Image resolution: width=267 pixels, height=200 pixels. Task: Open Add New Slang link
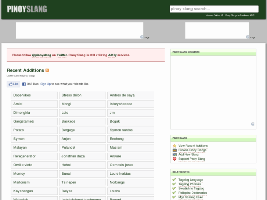pos(188,154)
